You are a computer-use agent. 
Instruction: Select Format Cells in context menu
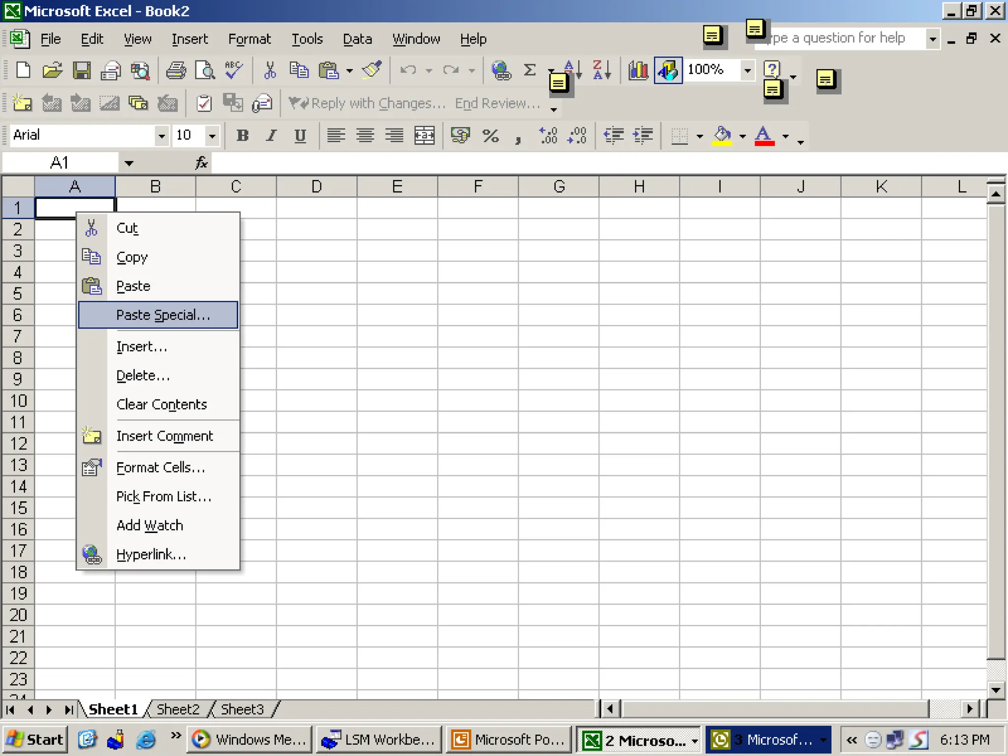[x=160, y=468]
